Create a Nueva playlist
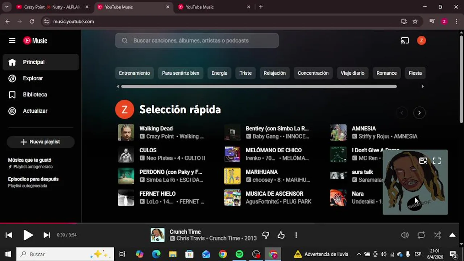 point(41,142)
